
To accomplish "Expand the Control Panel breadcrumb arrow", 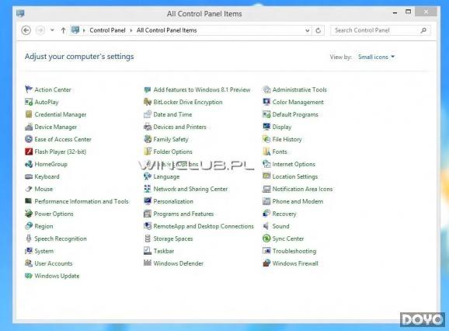I will [131, 30].
